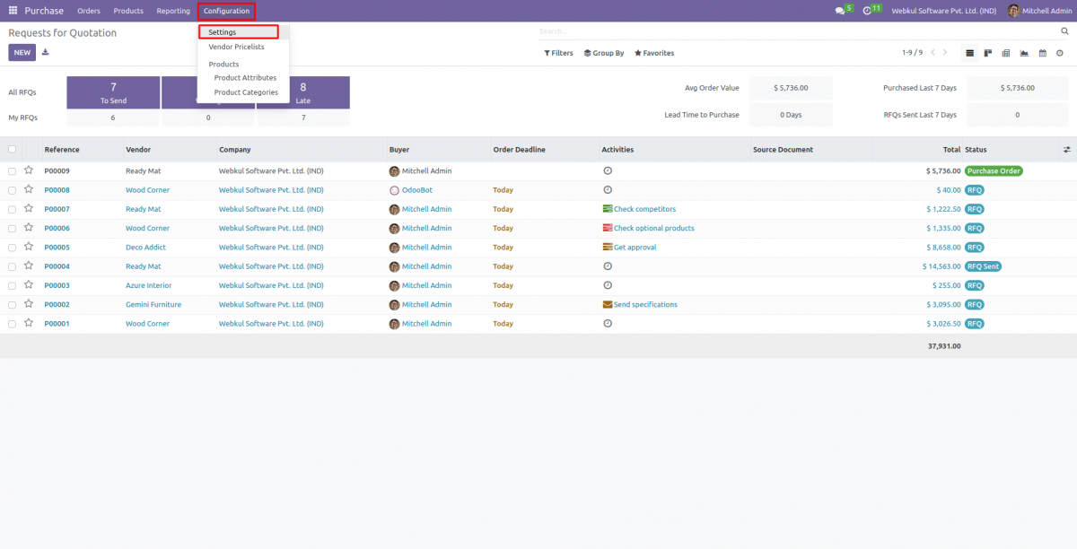Select the checkbox for row P00005
This screenshot has height=549, width=1077.
pos(12,247)
